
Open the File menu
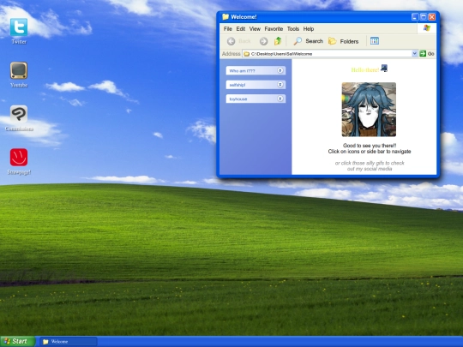(228, 28)
